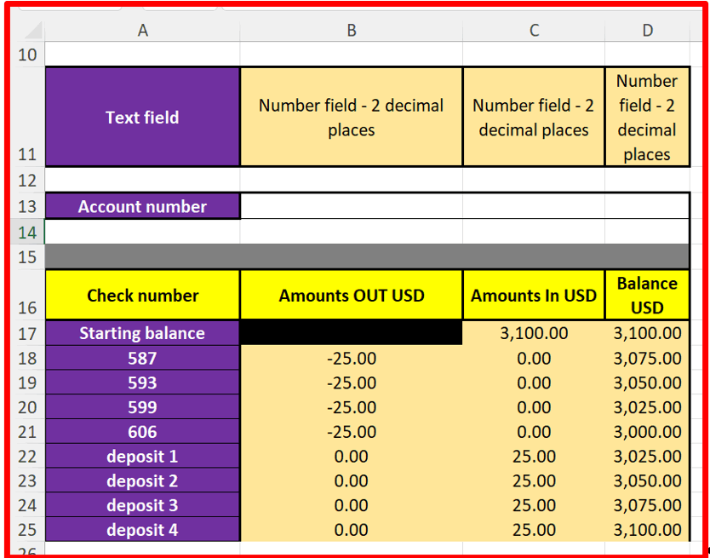
Task: Select row 11 header
Action: (x=27, y=117)
